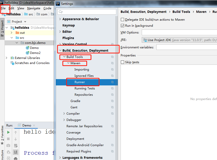The image size is (217, 160).
Task: Open the Project view dropdown
Action: click(25, 22)
